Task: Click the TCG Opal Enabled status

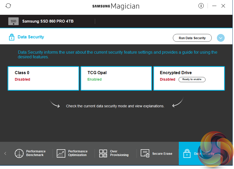Action: point(95,79)
